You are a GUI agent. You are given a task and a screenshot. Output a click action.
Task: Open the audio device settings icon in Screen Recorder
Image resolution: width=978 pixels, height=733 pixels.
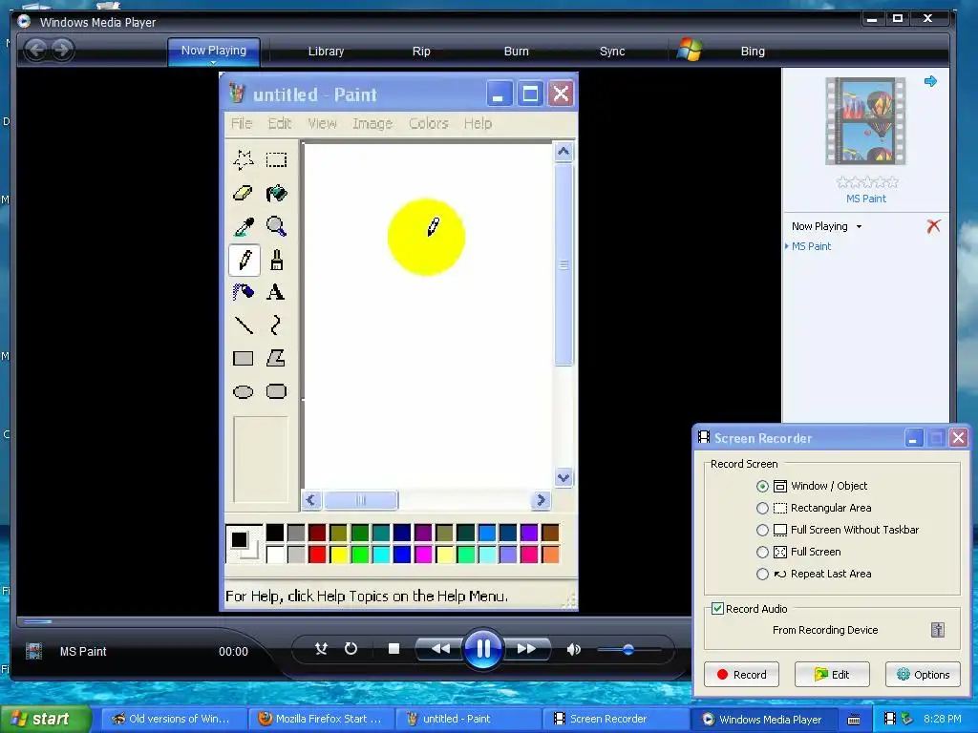pos(938,630)
